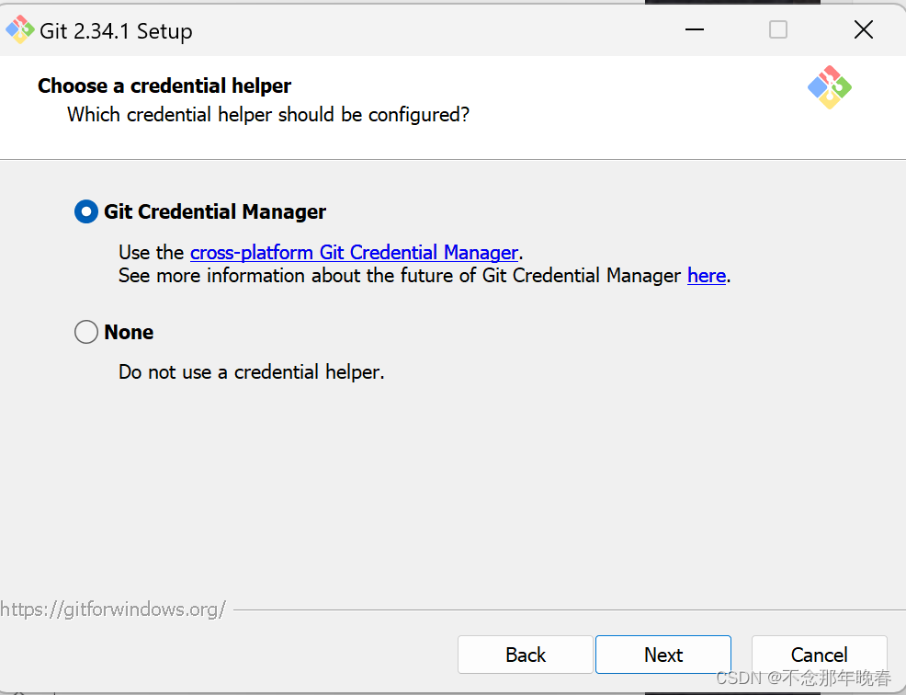
Task: Click the 'Which credential helper should be configured?' subtitle
Action: pyautogui.click(x=268, y=115)
